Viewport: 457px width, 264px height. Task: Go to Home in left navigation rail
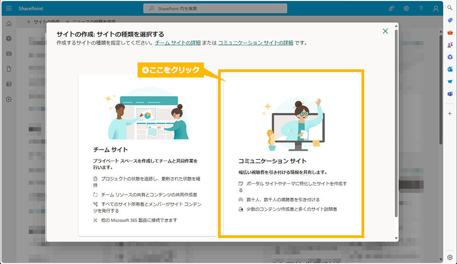click(9, 24)
